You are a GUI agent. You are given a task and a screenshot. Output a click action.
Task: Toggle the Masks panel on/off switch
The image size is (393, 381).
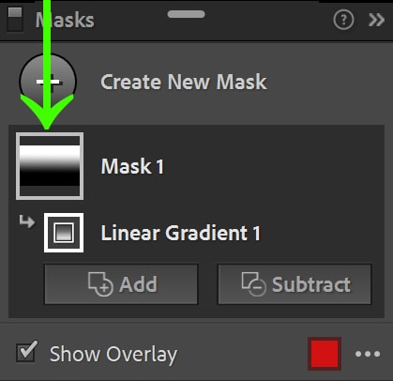(x=15, y=20)
